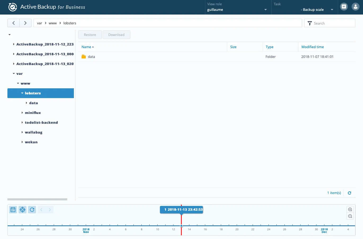
Task: Click the Restore button
Action: (90, 35)
